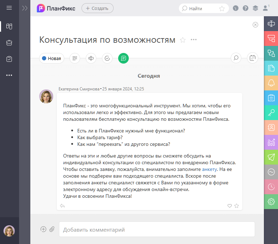Open peach contact card icon
Screen dimensions: 278x244
[271, 127]
